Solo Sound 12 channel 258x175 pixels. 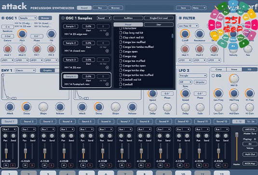click(225, 165)
